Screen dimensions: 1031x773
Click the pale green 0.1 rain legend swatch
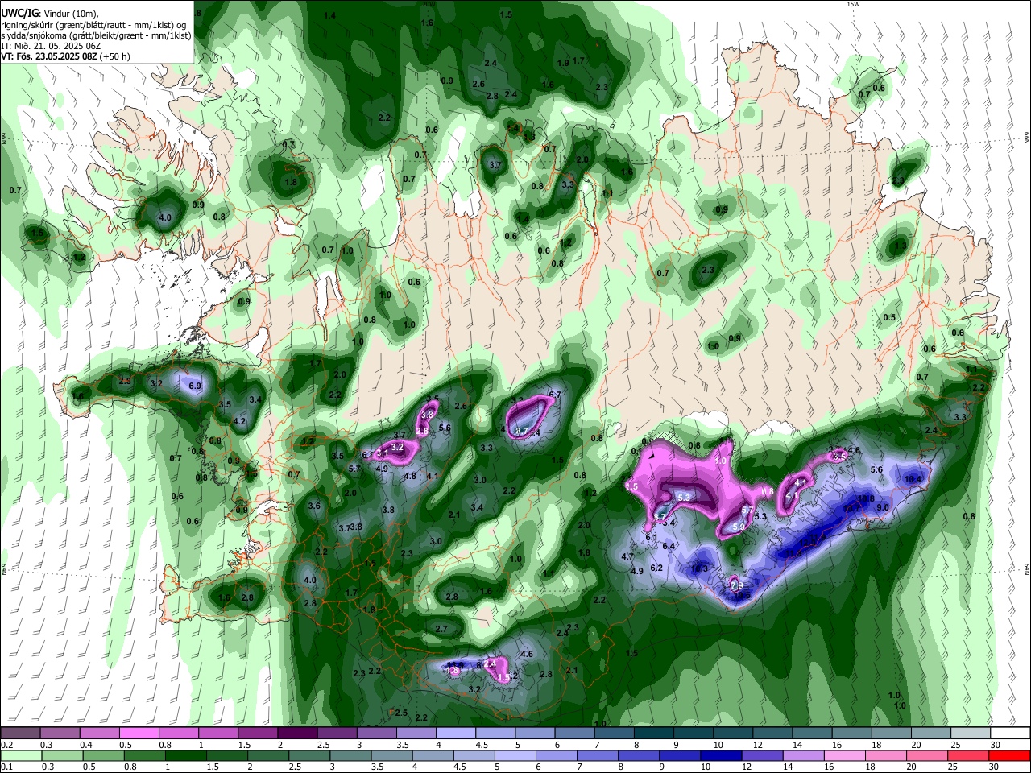[21, 756]
